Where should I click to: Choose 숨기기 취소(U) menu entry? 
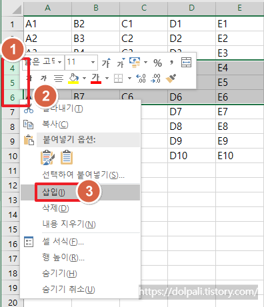point(81,290)
